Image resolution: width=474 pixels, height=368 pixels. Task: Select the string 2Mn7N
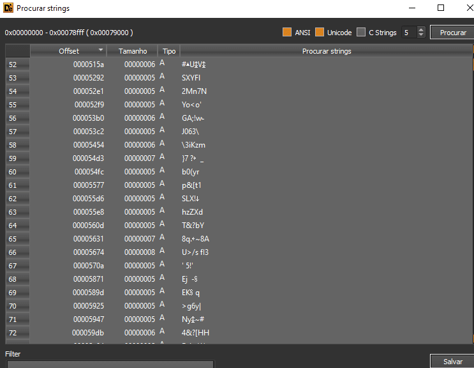(194, 91)
